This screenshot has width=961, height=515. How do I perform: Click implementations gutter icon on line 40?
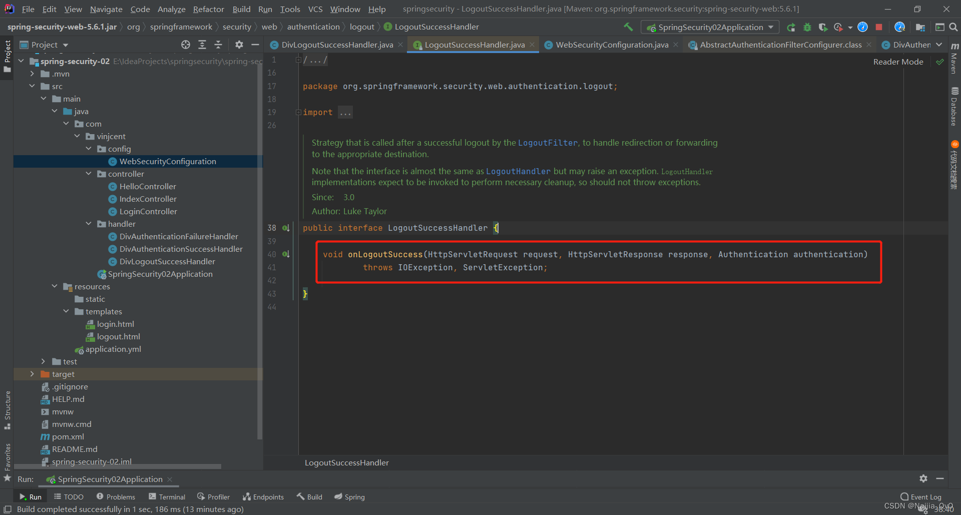(x=286, y=254)
